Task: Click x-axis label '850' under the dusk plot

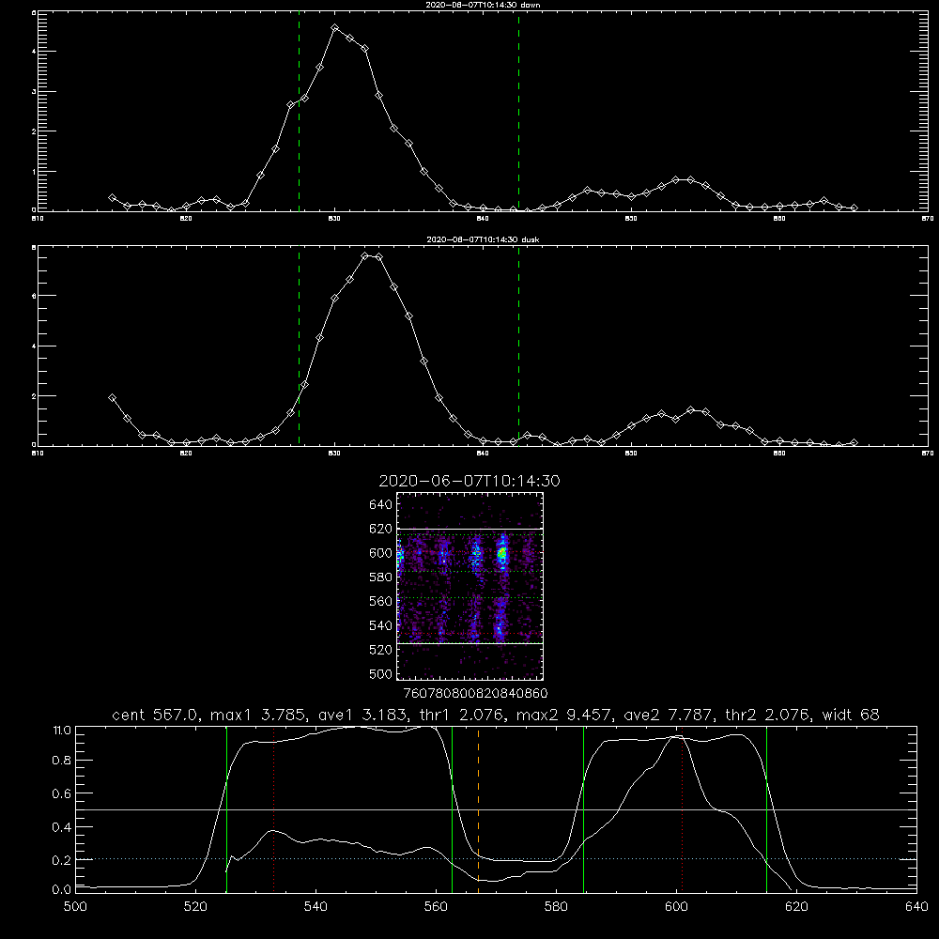Action: [631, 454]
